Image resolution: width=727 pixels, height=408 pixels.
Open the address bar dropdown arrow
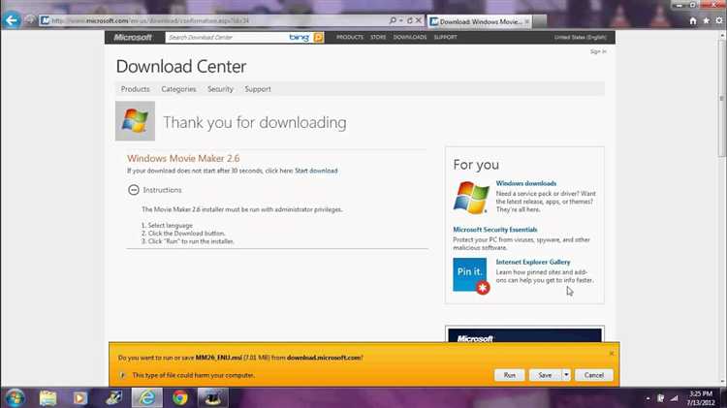(401, 20)
